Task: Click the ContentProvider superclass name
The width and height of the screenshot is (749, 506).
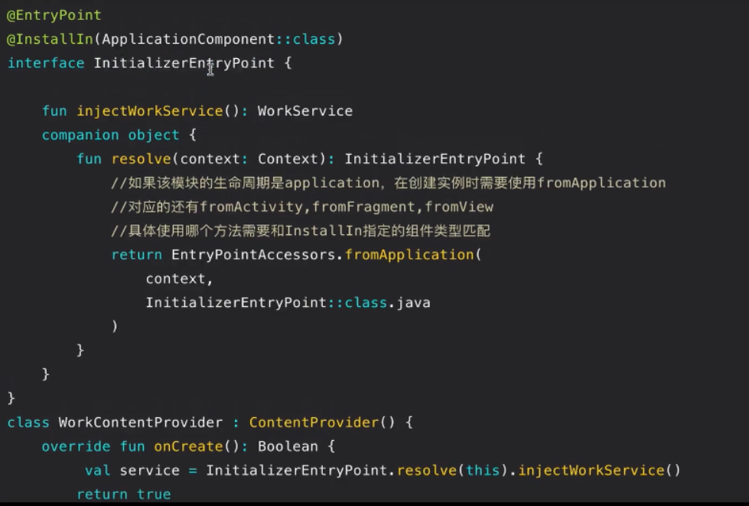Action: (314, 423)
